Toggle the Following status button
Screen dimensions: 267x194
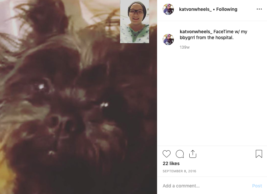[227, 9]
